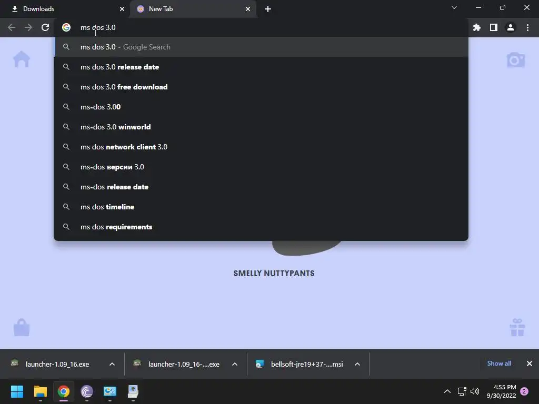Click the SMELLY NUTTYPANTS name text

coord(274,274)
